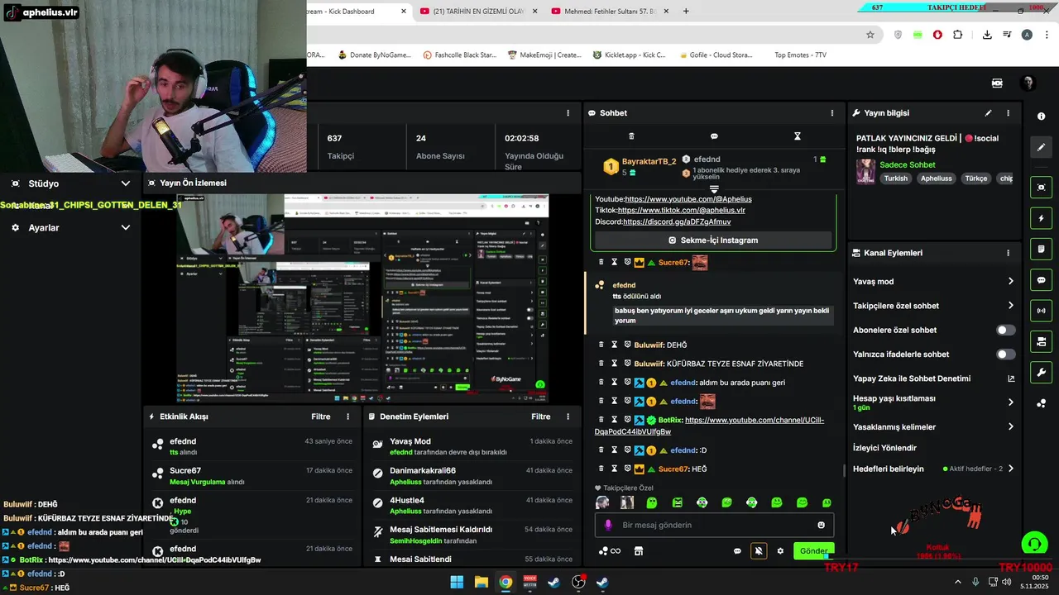Click the purple microphone icon in message box
The image size is (1059, 595).
[x=608, y=525]
